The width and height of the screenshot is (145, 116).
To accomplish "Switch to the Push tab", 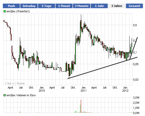I will [11, 6].
